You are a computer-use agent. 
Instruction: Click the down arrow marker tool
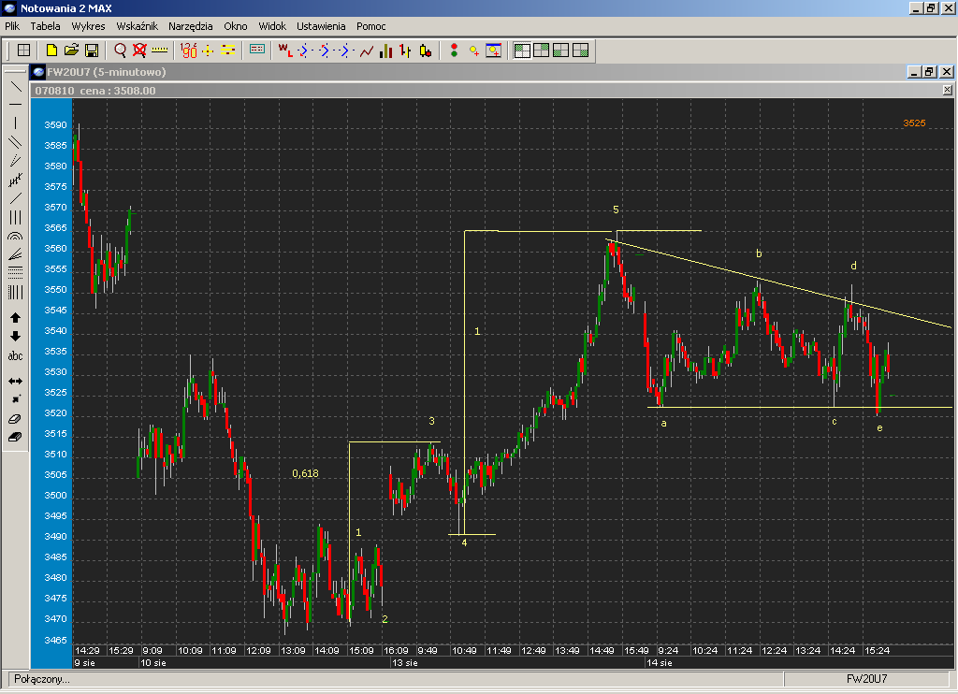(x=15, y=336)
